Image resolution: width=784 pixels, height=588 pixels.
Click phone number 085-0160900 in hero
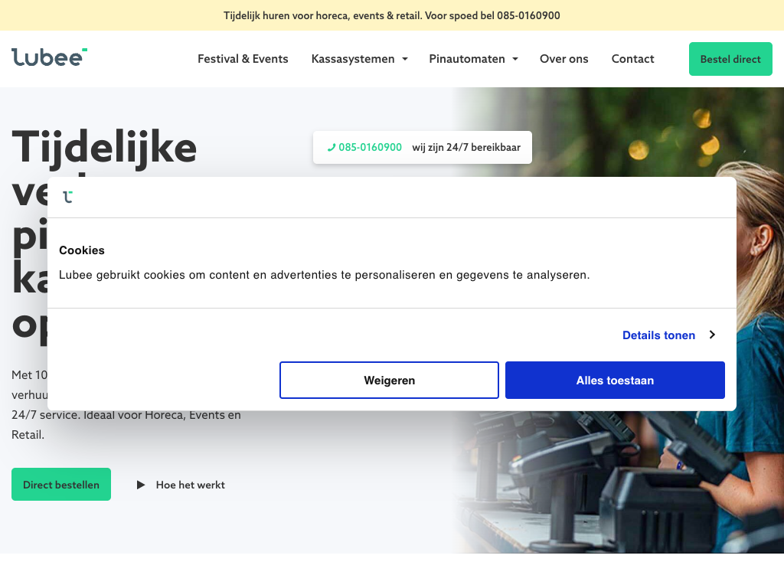pyautogui.click(x=370, y=148)
